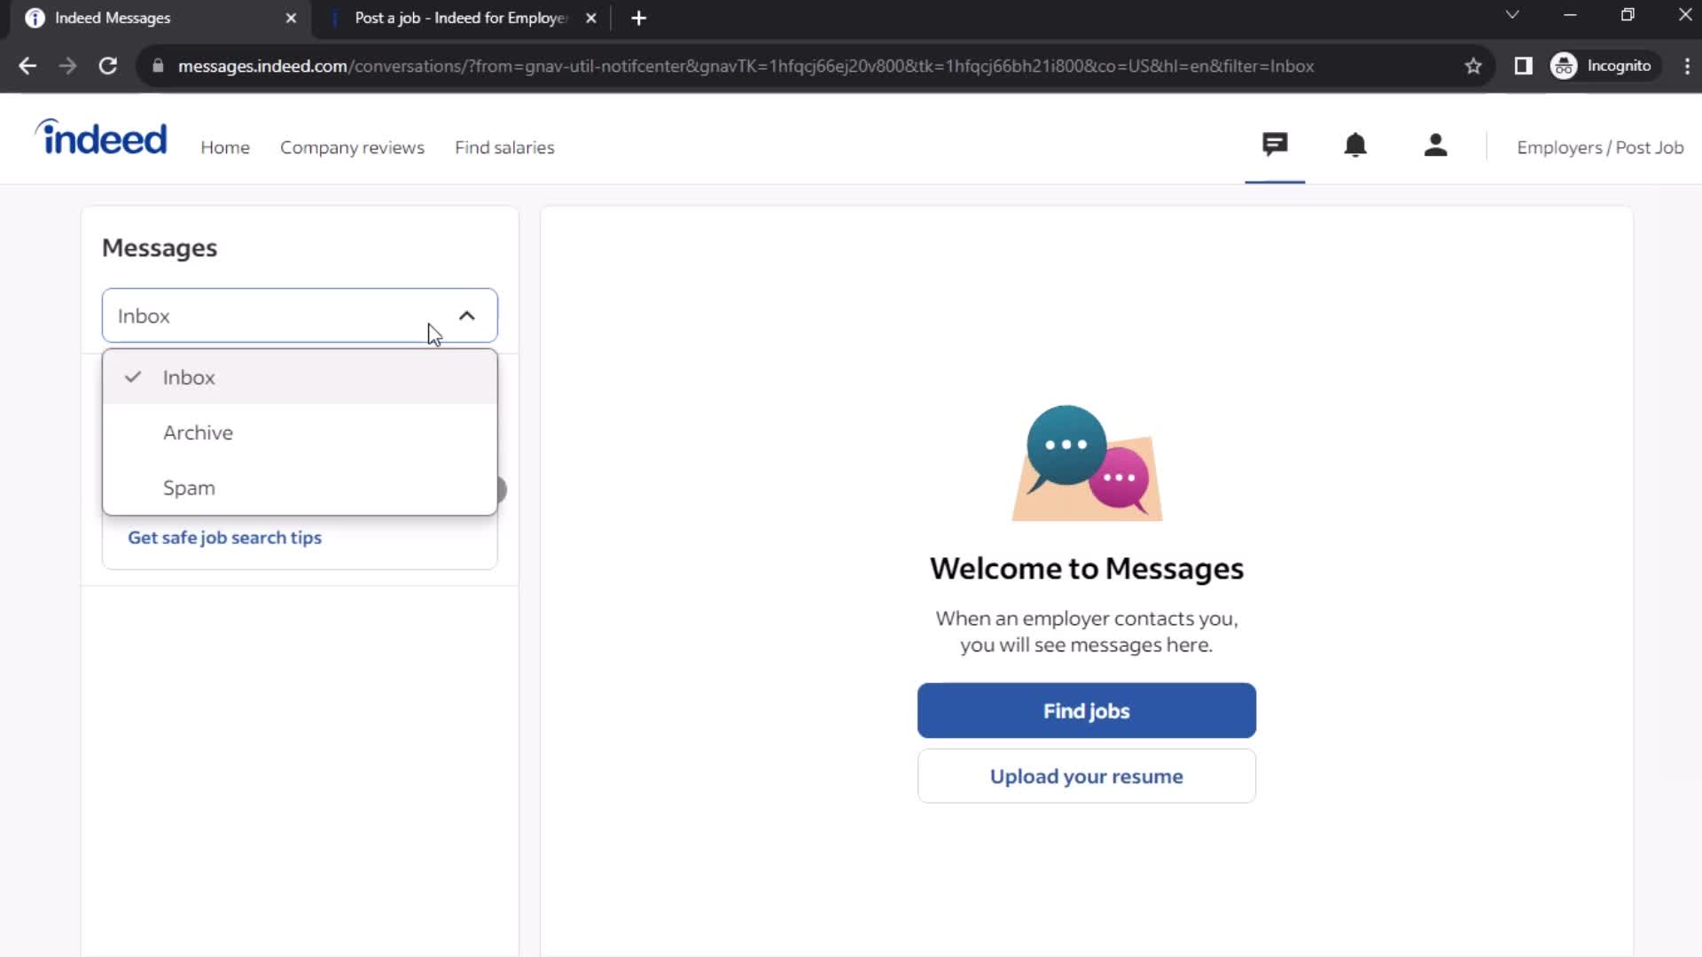Click the address bar URL input field
This screenshot has height=957, width=1702.
point(748,66)
